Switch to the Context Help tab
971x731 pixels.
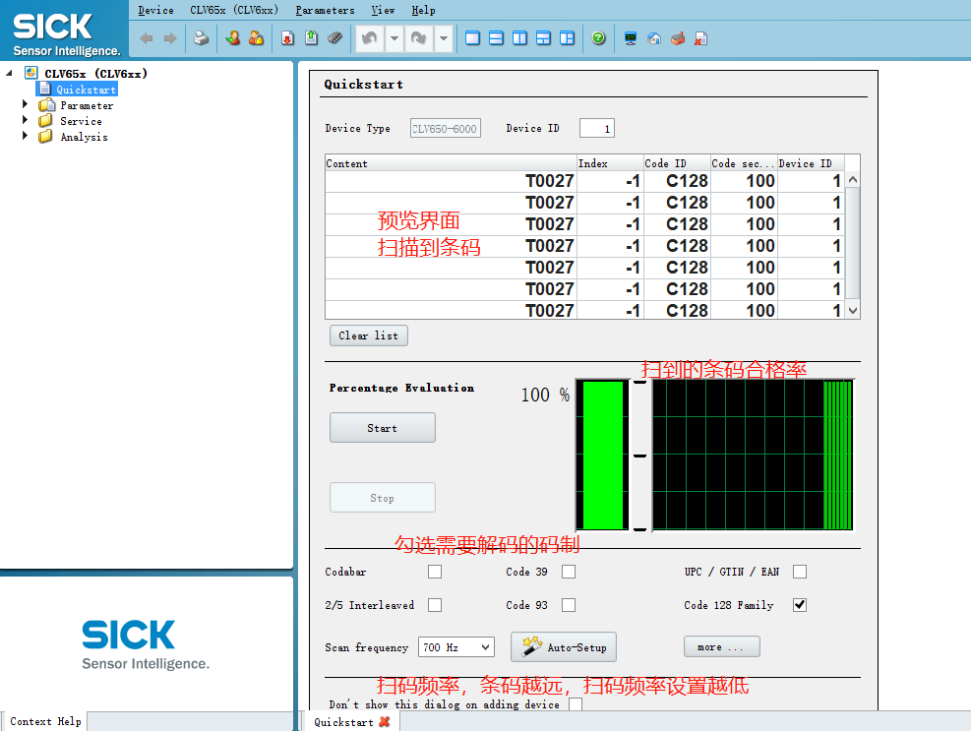43,721
